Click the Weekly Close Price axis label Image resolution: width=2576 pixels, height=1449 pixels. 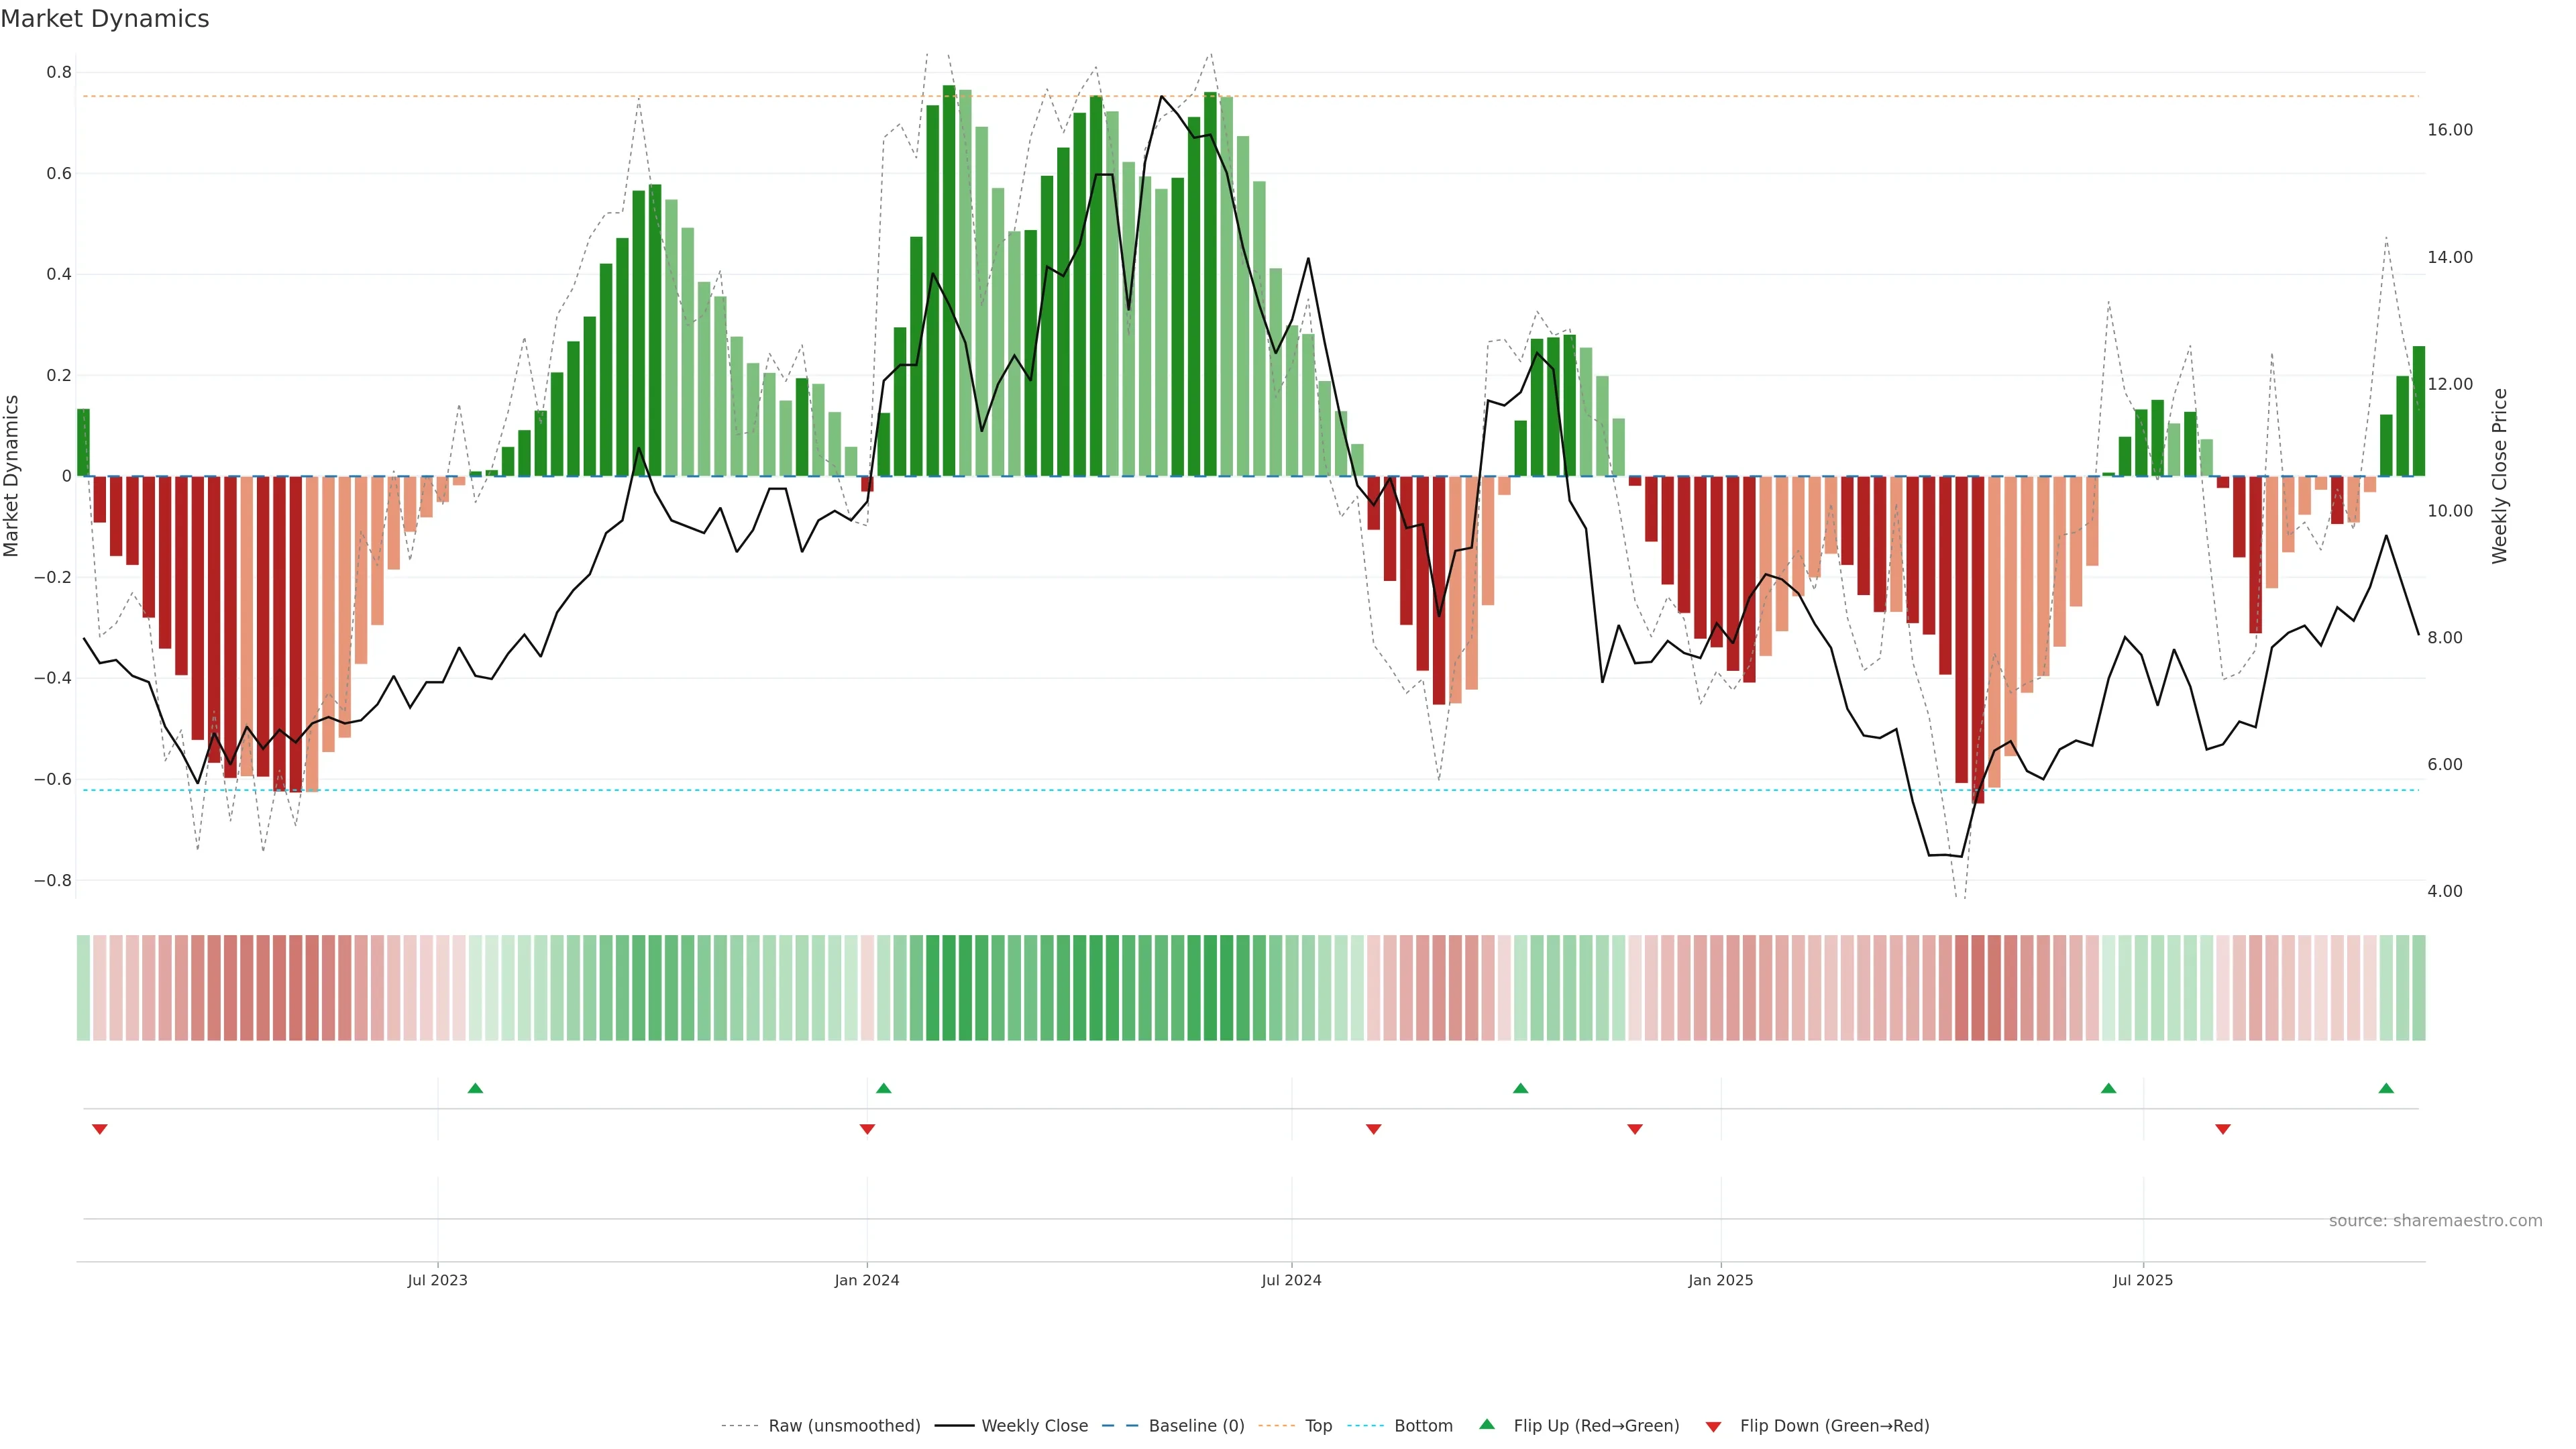tap(2499, 476)
